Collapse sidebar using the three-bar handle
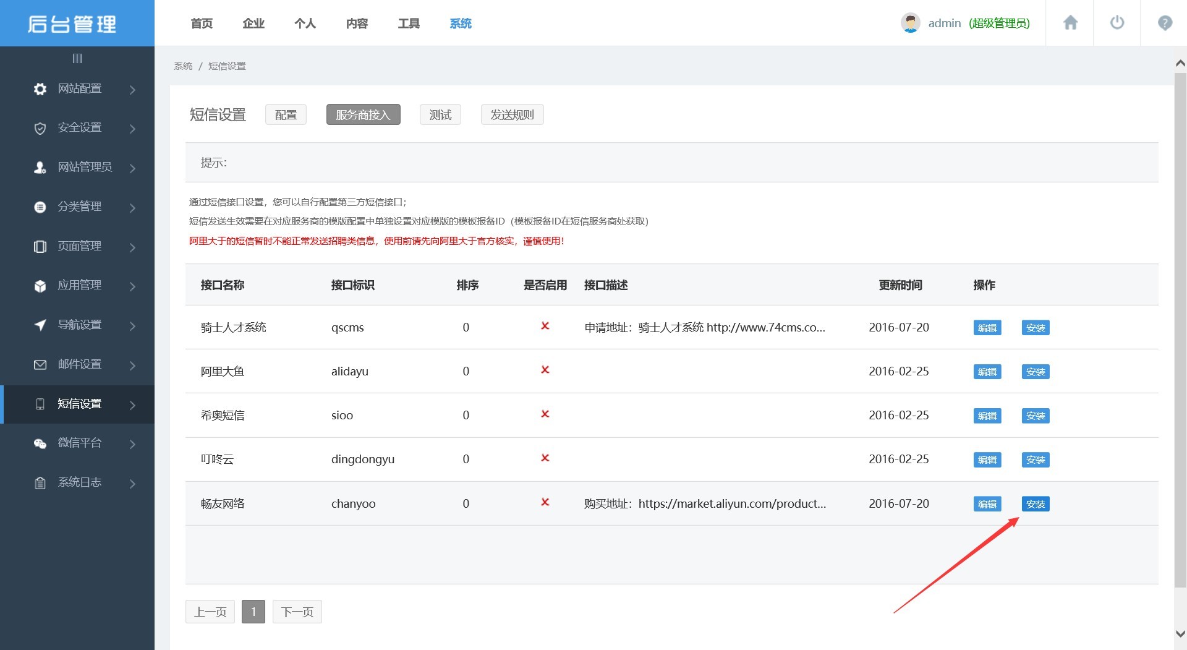The image size is (1187, 650). [x=77, y=58]
